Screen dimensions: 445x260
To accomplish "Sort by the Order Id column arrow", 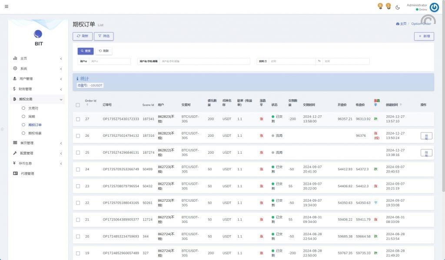I will click(x=87, y=105).
